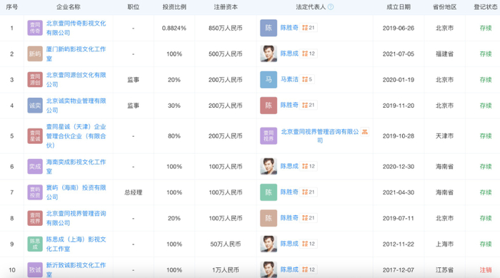The width and height of the screenshot is (500, 278).
Task: Open 海南奕成影视文化工作室 company link
Action: [76, 166]
